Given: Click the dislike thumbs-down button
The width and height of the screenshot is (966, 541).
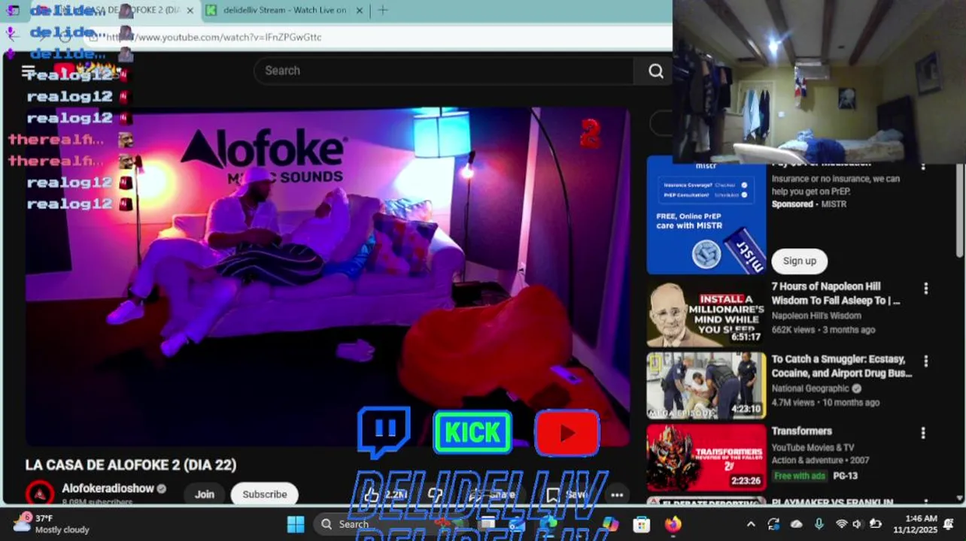Looking at the screenshot, I should (435, 494).
